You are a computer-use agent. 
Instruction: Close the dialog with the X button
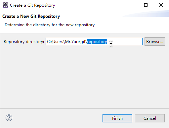coord(161,5)
